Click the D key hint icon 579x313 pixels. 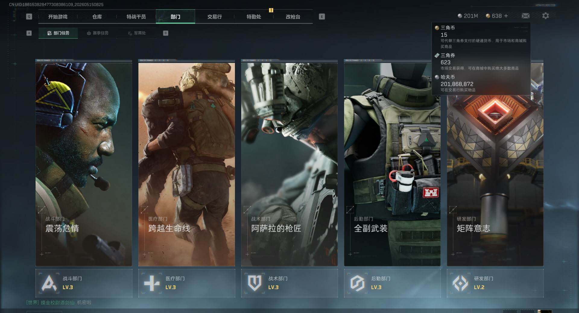pyautogui.click(x=166, y=33)
